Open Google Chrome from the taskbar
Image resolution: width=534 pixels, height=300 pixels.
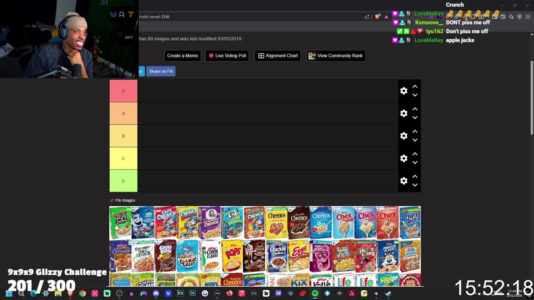coord(83,294)
